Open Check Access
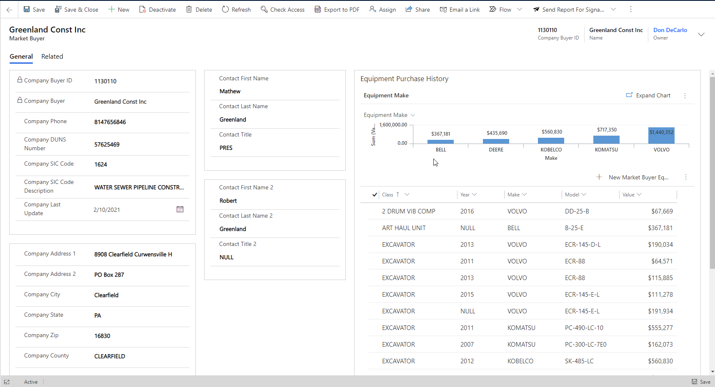The image size is (715, 387). 282,10
